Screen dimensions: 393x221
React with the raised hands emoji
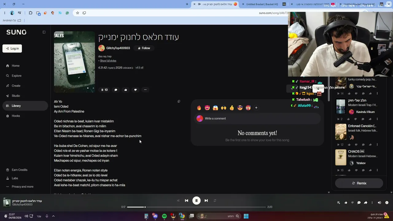point(224,108)
